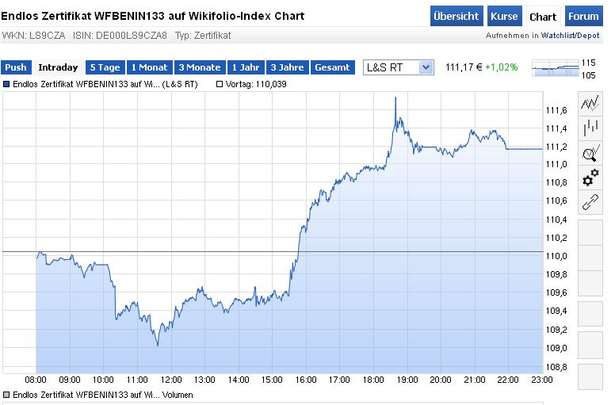Toggle the blue series legend square
Viewport: 615px width, 405px height.
click(x=6, y=84)
